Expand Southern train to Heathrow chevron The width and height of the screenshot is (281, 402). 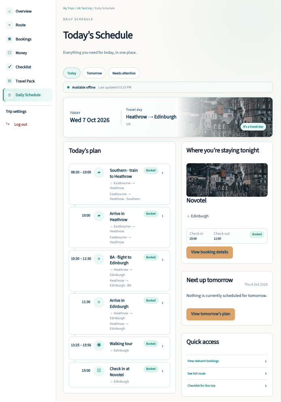163,173
